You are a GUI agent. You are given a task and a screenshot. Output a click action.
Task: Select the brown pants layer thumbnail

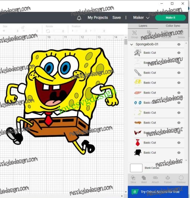137,123
